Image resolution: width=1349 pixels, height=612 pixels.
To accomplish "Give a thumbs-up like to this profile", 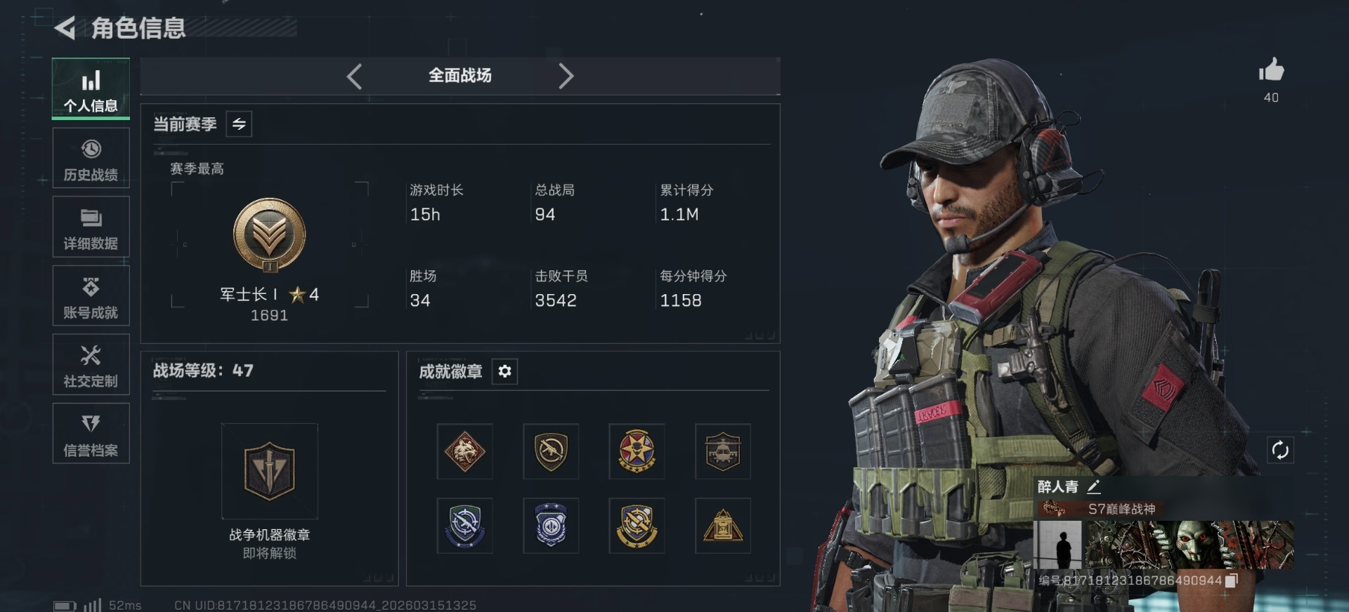I will (x=1271, y=70).
